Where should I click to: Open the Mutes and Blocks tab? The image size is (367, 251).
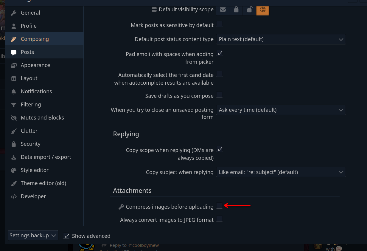point(42,118)
